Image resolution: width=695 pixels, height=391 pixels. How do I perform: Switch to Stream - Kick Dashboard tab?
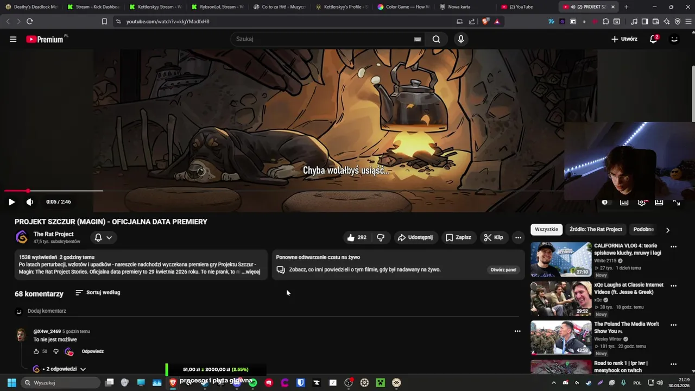(92, 7)
